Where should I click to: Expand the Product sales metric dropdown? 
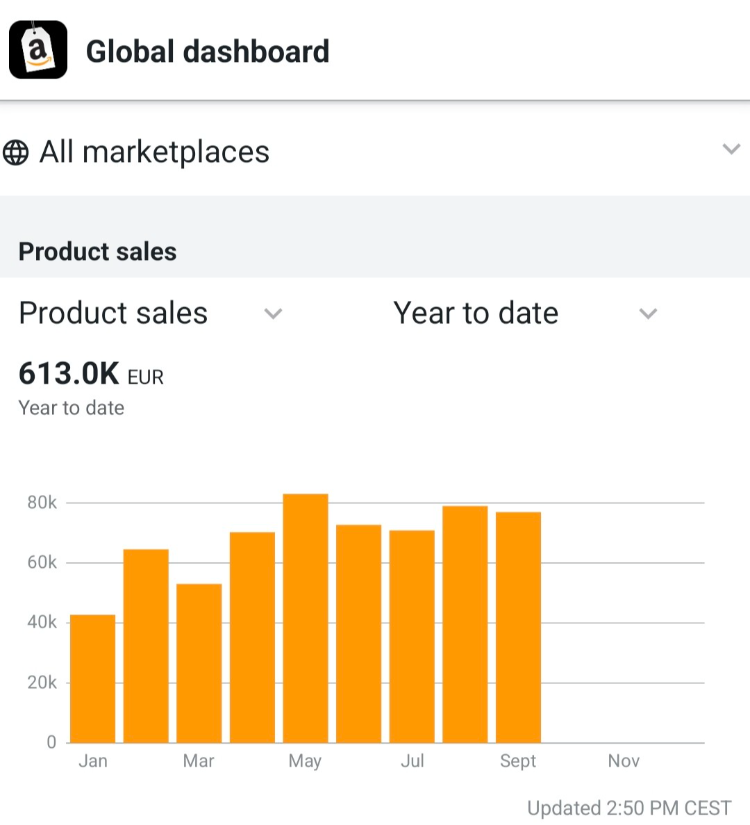point(273,314)
